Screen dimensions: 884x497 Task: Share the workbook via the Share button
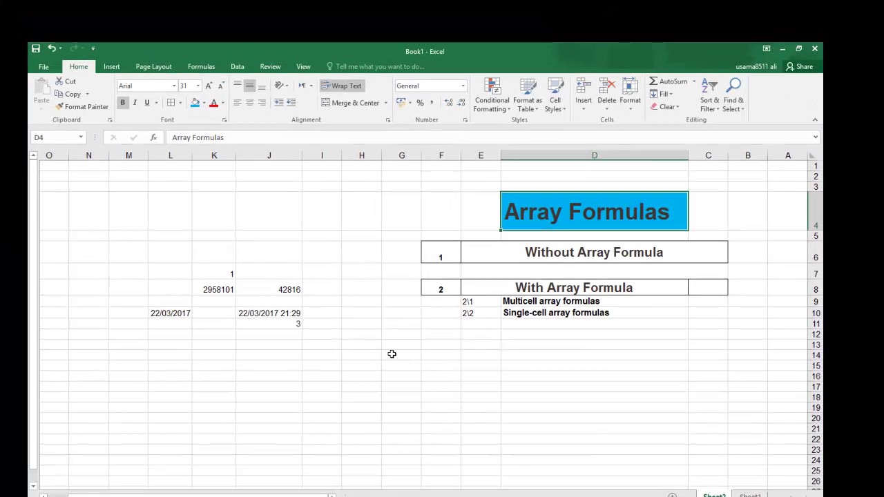[x=800, y=67]
